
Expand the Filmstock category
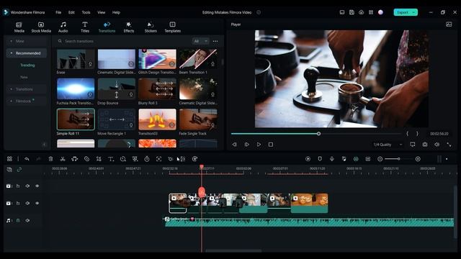pos(27,101)
